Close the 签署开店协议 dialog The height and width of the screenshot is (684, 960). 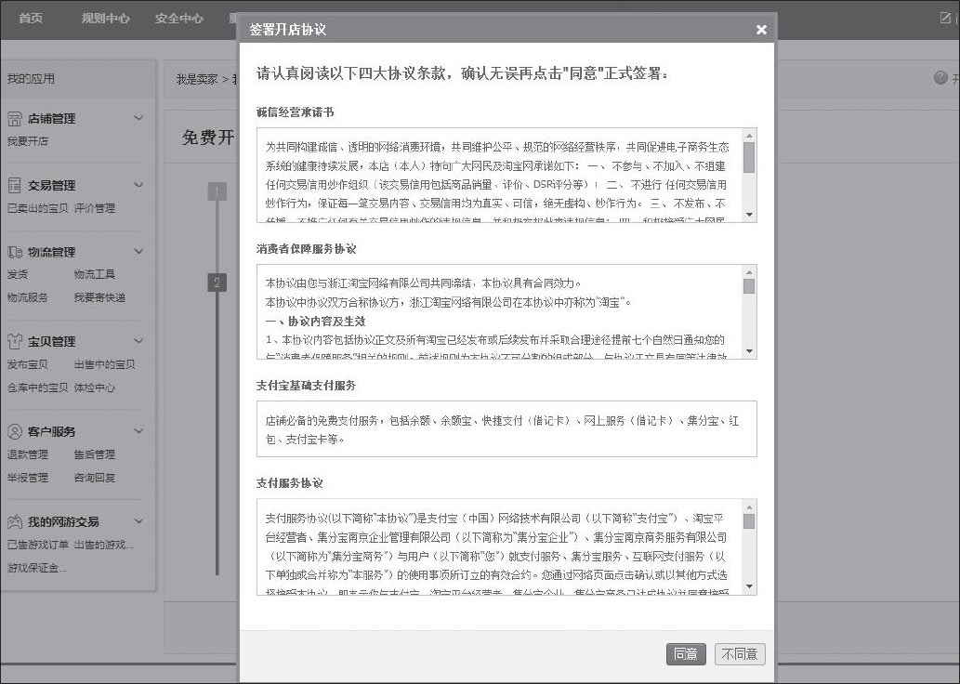pyautogui.click(x=761, y=30)
